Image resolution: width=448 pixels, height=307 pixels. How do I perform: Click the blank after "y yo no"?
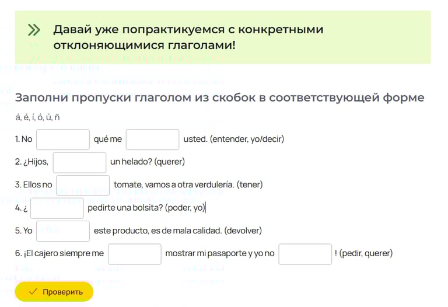[305, 254]
